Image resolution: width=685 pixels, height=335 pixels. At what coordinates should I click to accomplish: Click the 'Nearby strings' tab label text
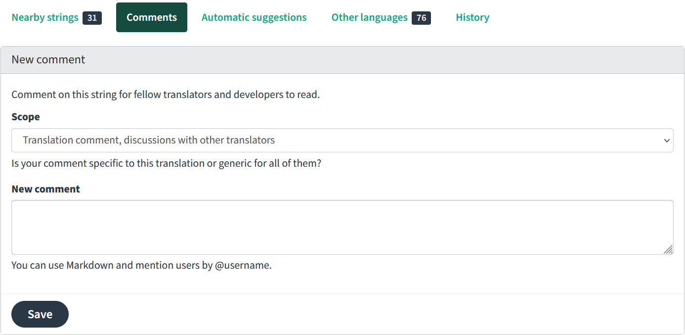(45, 17)
